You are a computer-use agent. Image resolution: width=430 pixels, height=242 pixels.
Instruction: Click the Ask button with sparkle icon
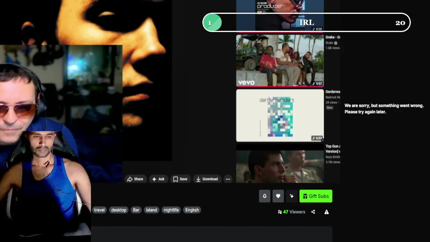click(x=158, y=179)
